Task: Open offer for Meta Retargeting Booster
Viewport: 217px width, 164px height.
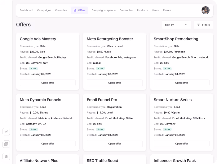Action: (115, 83)
